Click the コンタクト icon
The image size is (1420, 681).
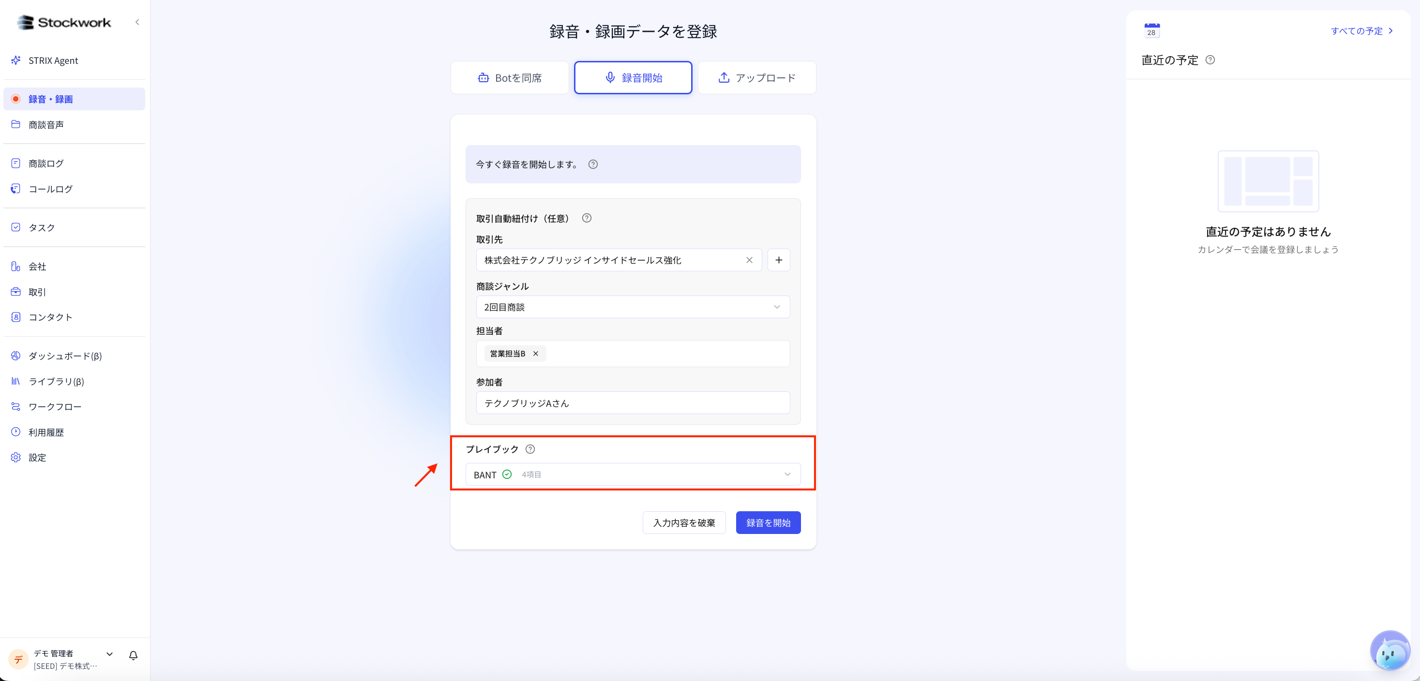tap(16, 317)
